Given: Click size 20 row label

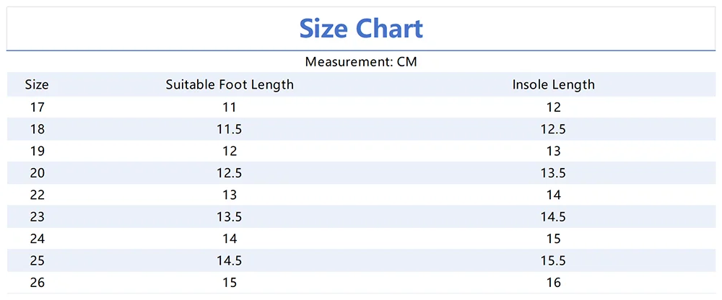Looking at the screenshot, I should (37, 173).
